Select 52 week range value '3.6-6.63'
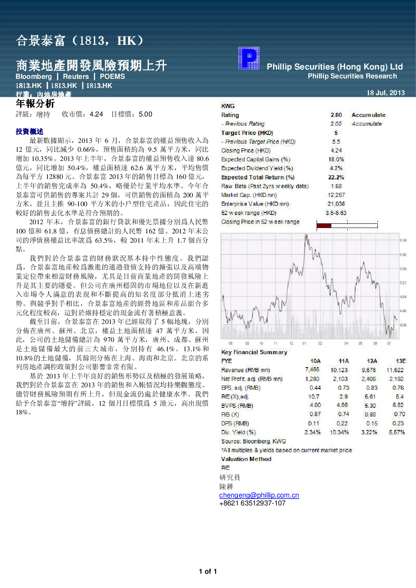This screenshot has width=416, height=588. point(336,213)
